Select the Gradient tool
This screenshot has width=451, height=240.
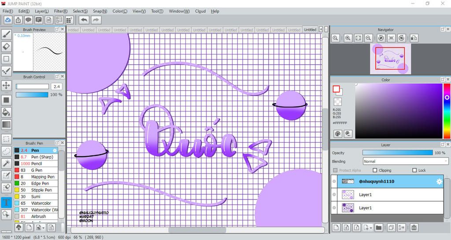[6, 125]
